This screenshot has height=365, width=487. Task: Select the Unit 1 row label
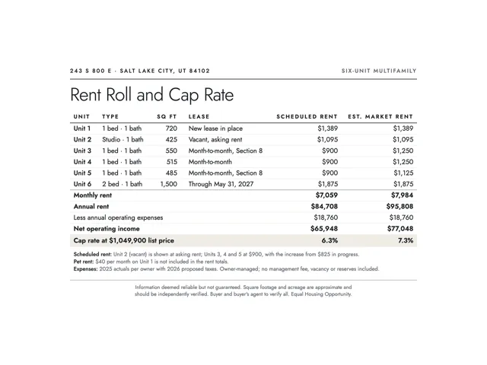pos(82,129)
